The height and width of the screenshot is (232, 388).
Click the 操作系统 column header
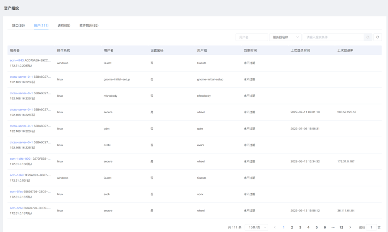click(x=63, y=50)
